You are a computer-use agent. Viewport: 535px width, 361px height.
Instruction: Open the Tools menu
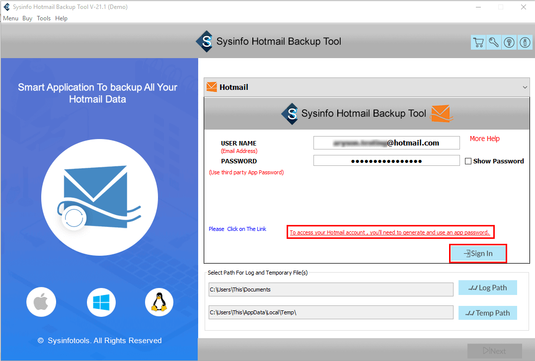44,18
